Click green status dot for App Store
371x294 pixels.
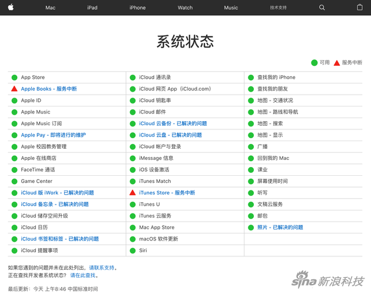(15, 78)
